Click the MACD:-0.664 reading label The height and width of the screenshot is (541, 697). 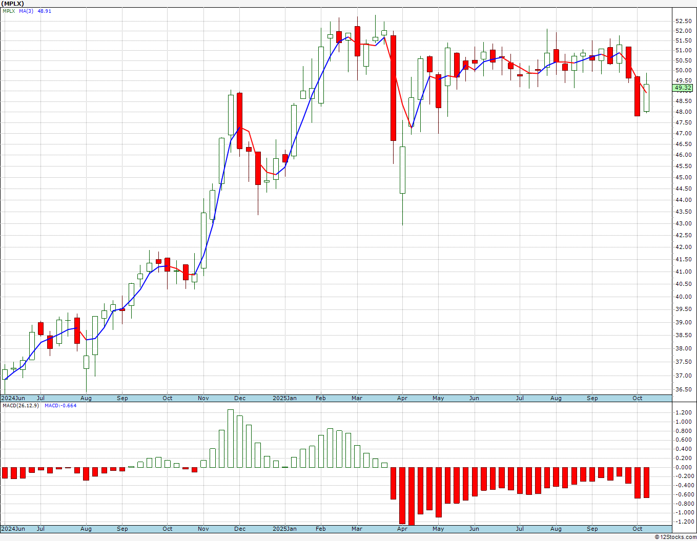[x=60, y=405]
